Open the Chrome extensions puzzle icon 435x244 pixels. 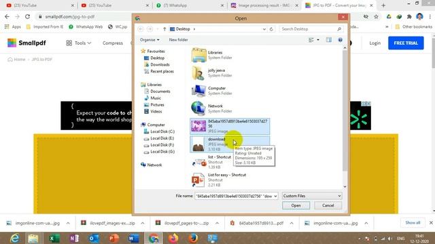point(409,16)
